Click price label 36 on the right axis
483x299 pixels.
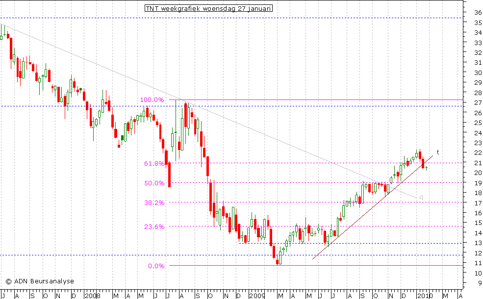coord(478,13)
